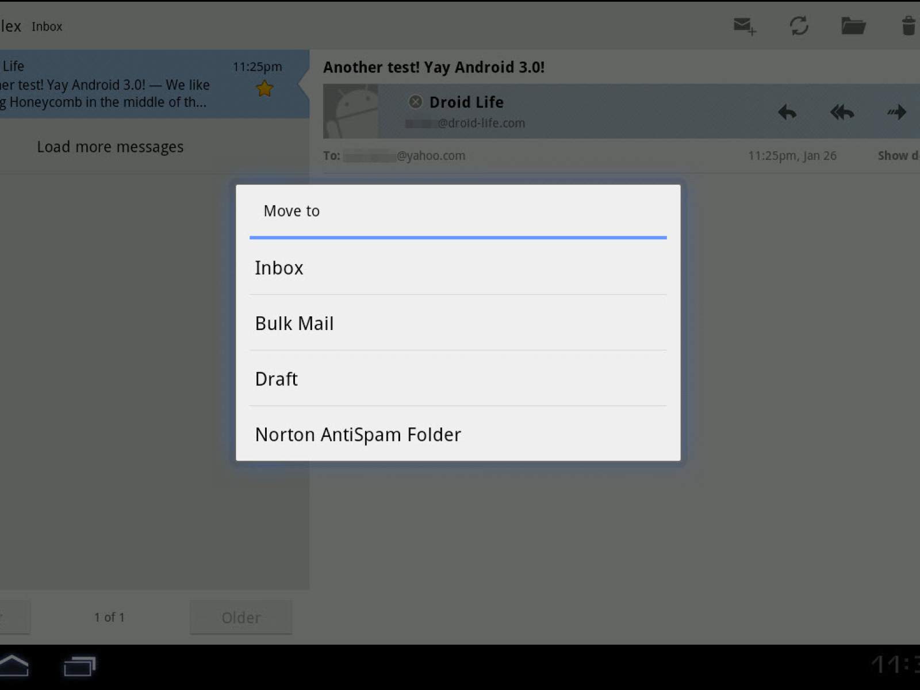The width and height of the screenshot is (920, 690).
Task: Move message to Draft folder
Action: coord(458,379)
